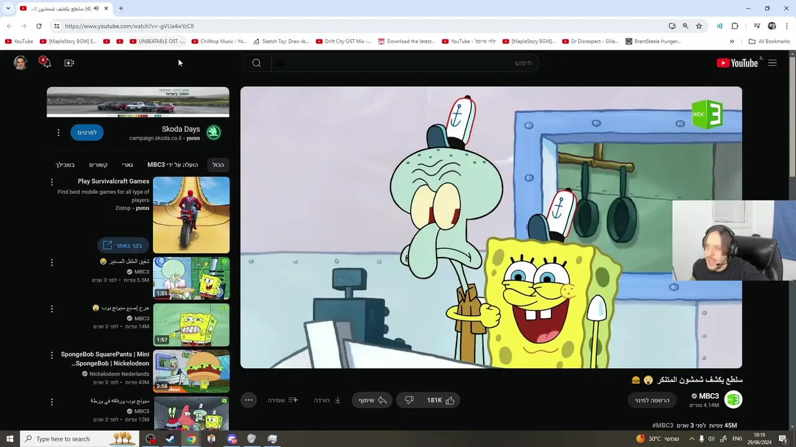The width and height of the screenshot is (796, 447).
Task: Subscribe to MBC3 channel
Action: click(652, 400)
